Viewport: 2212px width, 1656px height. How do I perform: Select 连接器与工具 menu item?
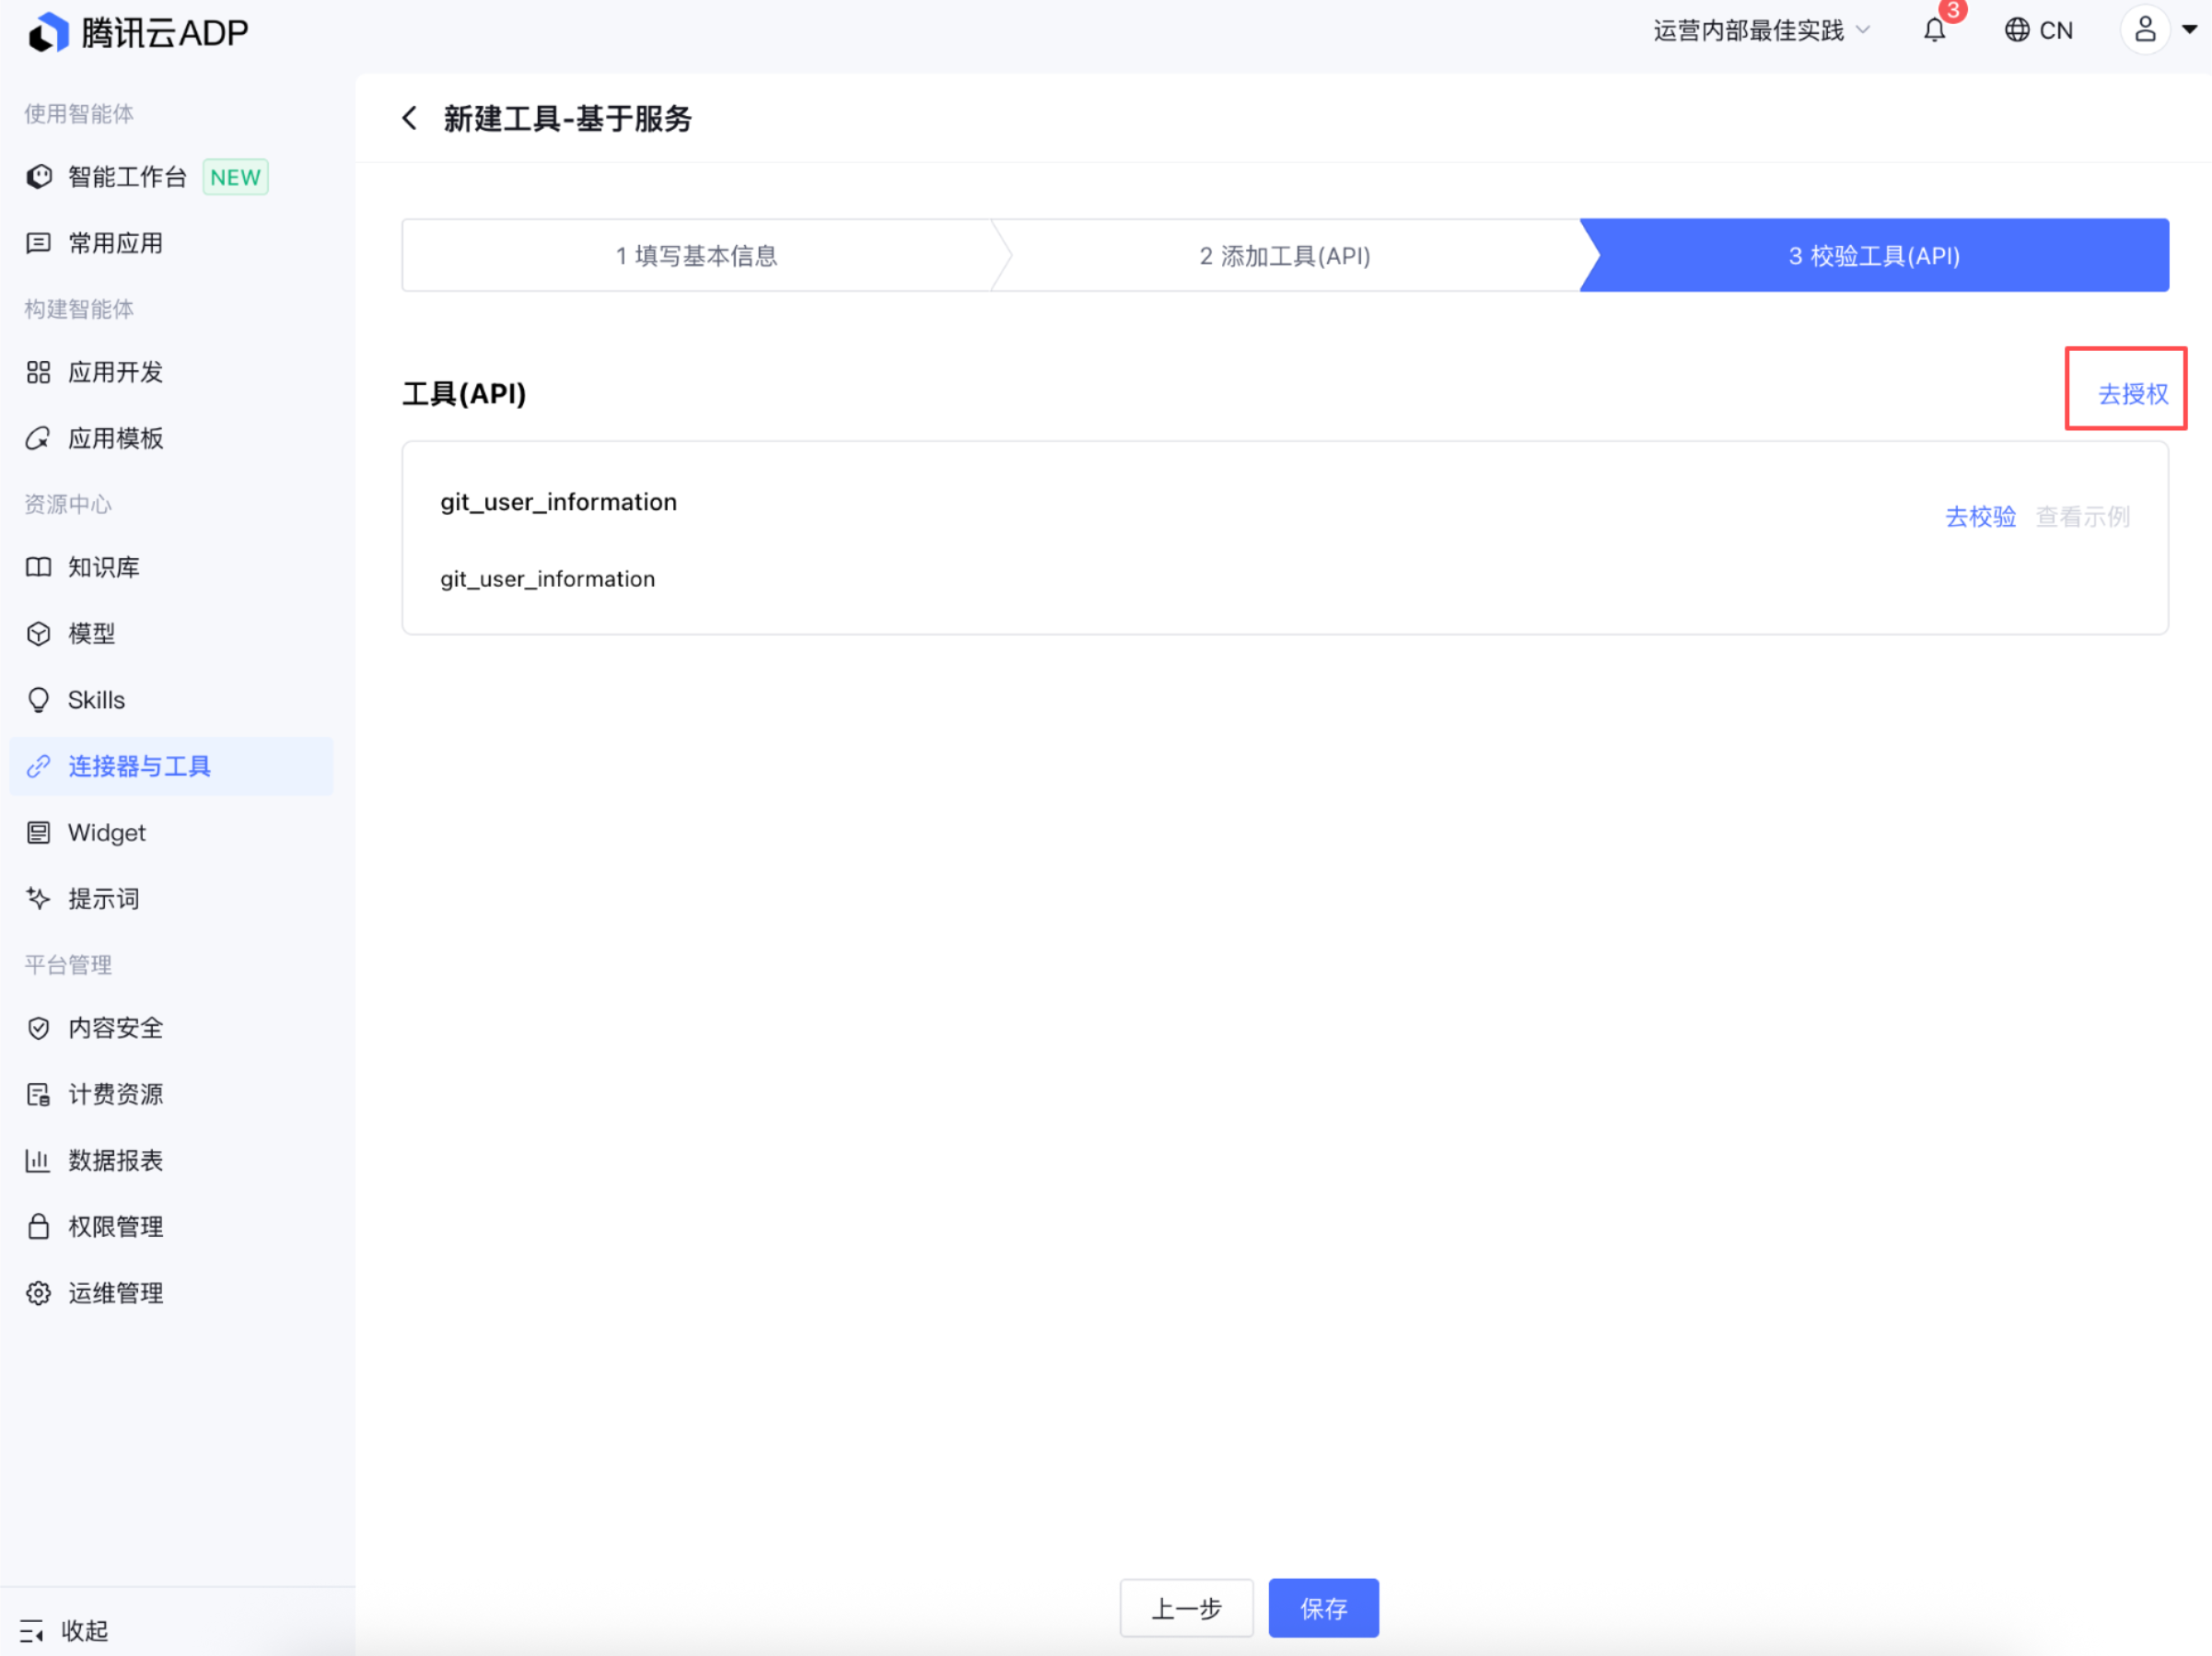click(x=171, y=766)
